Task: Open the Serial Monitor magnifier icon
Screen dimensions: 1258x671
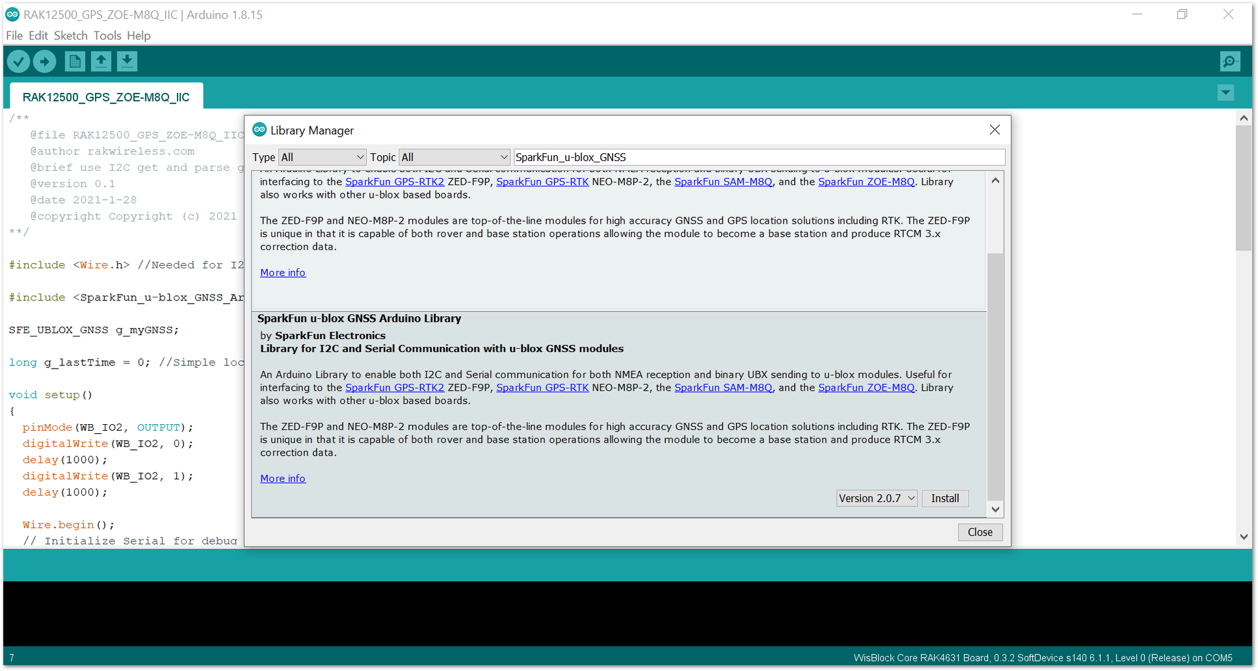Action: click(x=1230, y=62)
